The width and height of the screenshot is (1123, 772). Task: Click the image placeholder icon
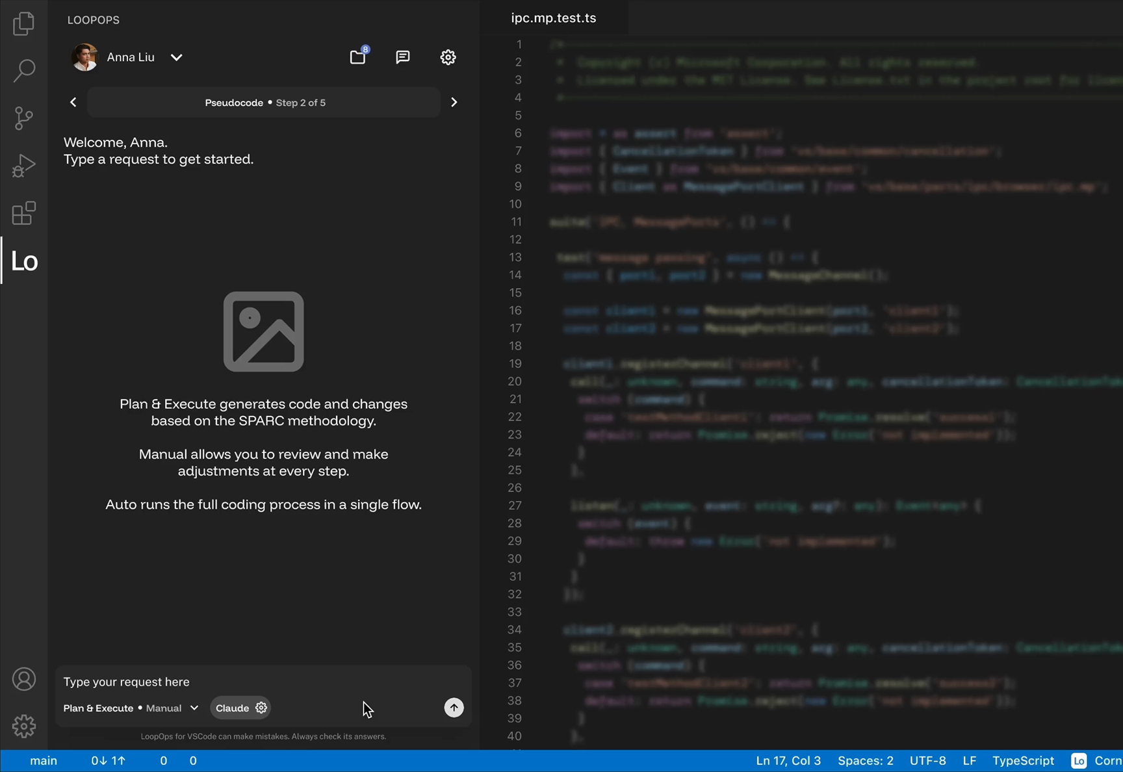click(264, 331)
